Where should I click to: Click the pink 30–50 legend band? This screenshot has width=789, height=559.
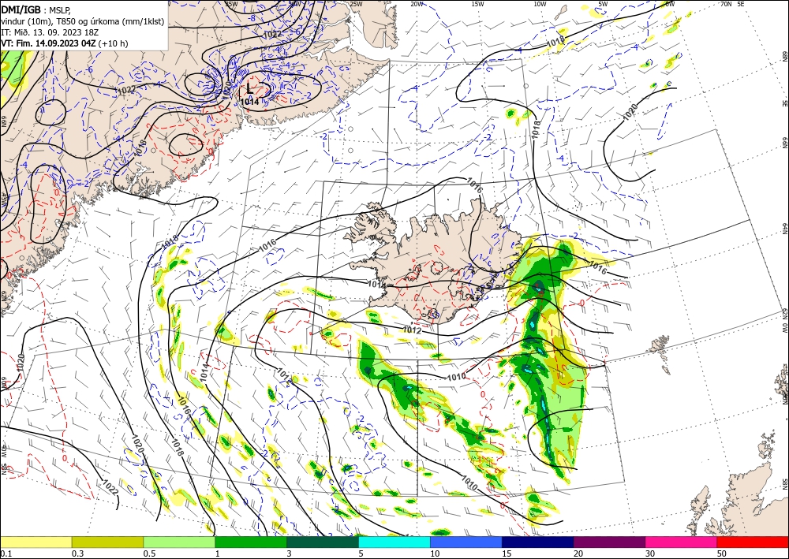pos(682,542)
